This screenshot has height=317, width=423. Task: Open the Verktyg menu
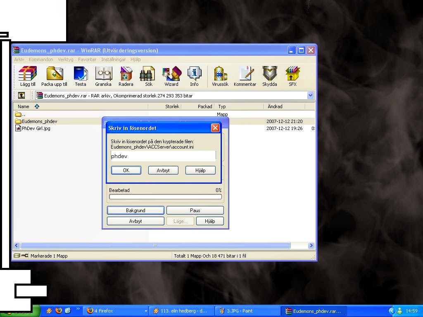(66, 59)
